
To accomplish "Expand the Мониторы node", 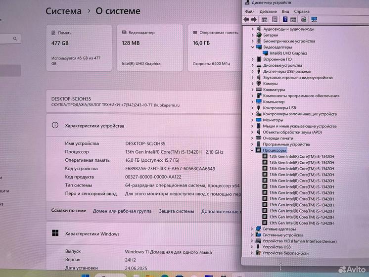I will click(252, 120).
